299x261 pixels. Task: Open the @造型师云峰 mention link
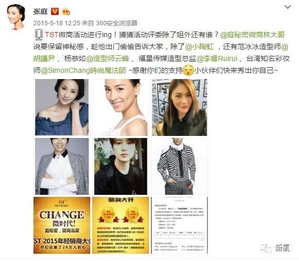[x=108, y=58]
